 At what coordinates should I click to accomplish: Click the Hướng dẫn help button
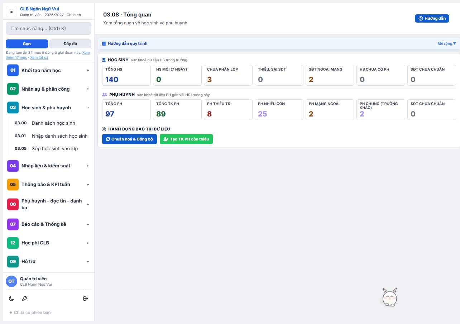432,18
